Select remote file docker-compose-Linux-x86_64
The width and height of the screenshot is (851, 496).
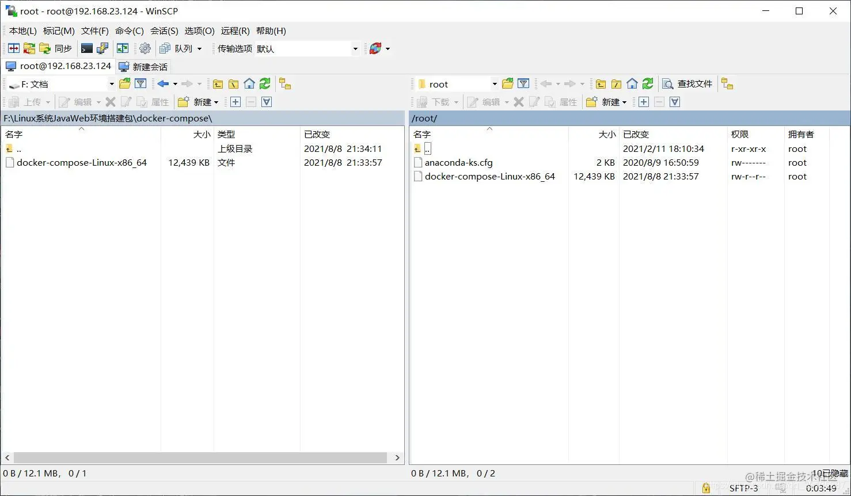tap(490, 177)
